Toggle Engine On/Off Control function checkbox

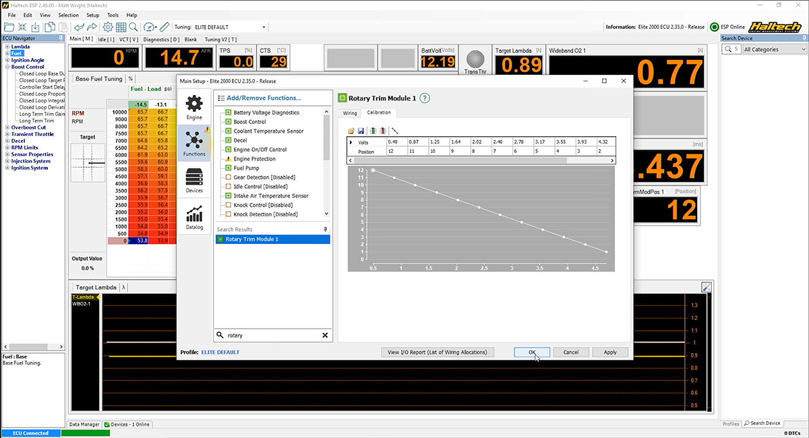pyautogui.click(x=229, y=150)
